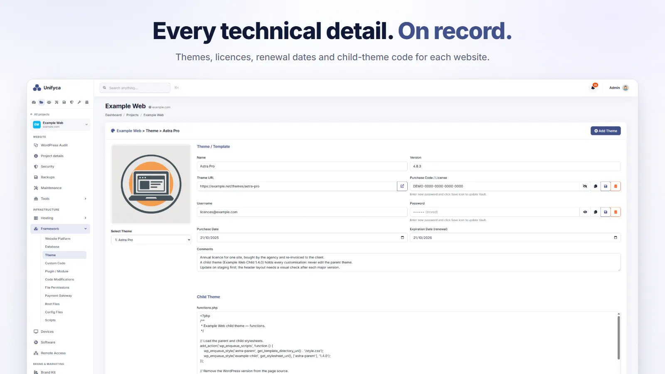This screenshot has width=665, height=374.
Task: Save the Purchase Code to vault
Action: point(606,186)
